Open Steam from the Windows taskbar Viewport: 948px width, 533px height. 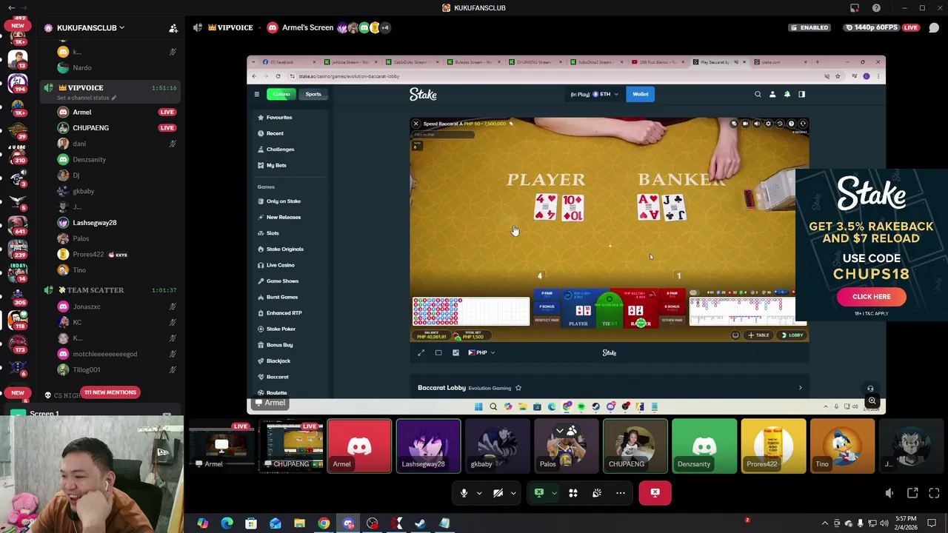(420, 523)
